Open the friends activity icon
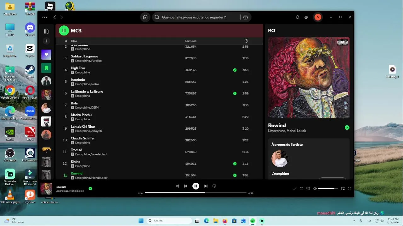 click(306, 17)
